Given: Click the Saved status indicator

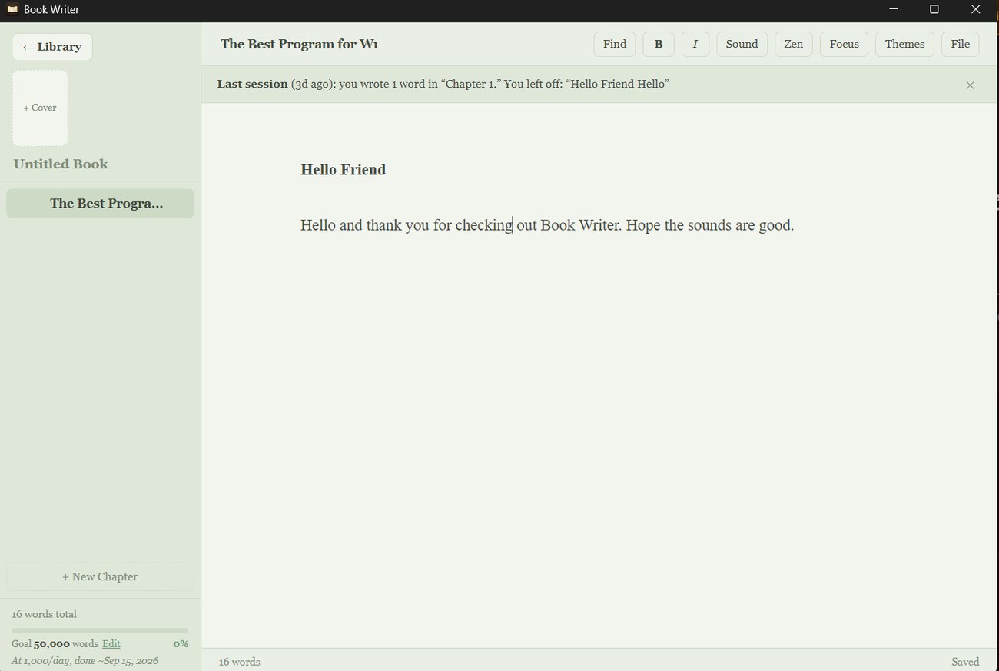Looking at the screenshot, I should (965, 662).
